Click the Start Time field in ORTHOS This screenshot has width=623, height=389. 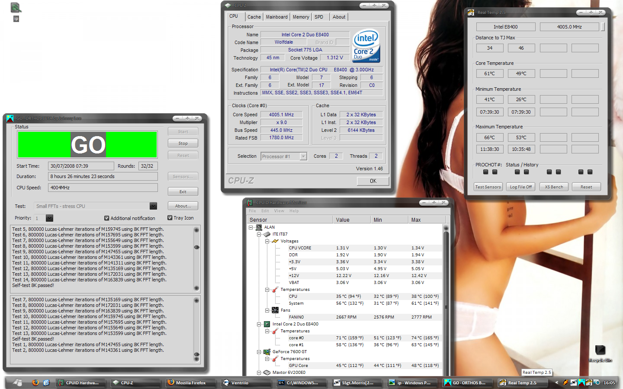pyautogui.click(x=81, y=166)
